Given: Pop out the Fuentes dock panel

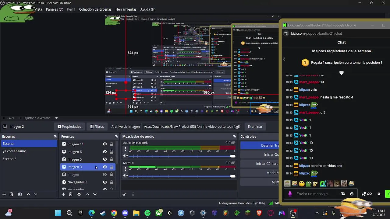Looking at the screenshot, I should pos(116,137).
